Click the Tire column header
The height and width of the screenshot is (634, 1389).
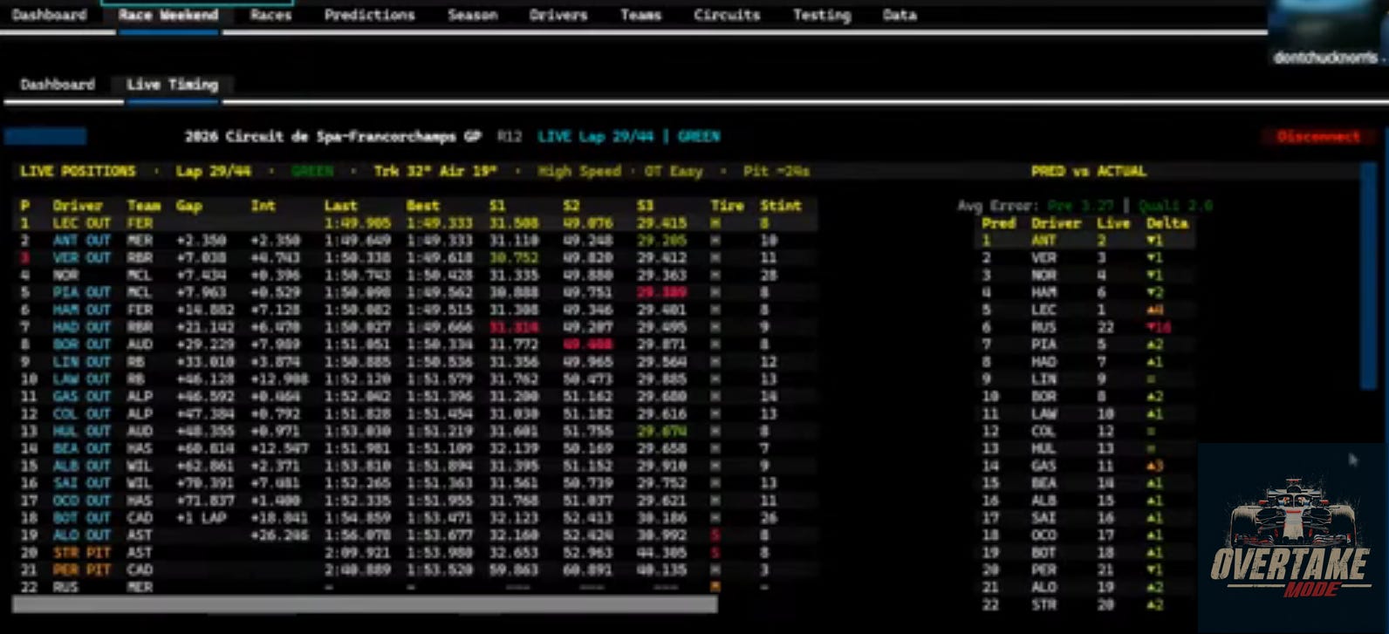coord(727,206)
